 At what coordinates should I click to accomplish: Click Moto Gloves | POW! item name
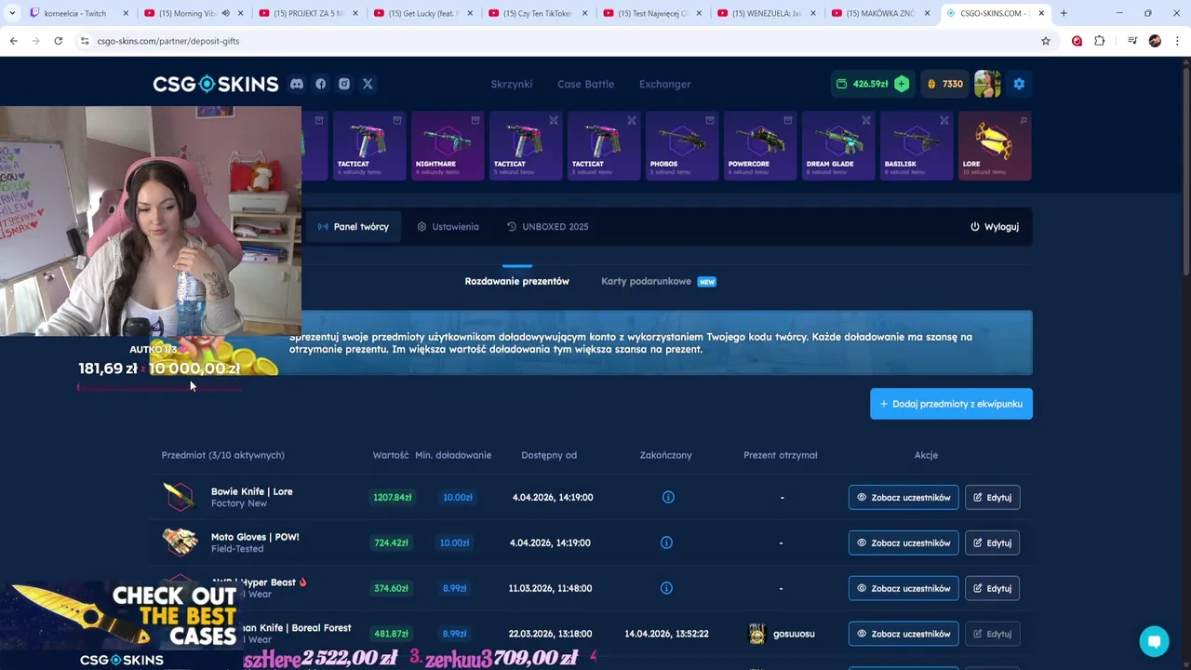[255, 537]
